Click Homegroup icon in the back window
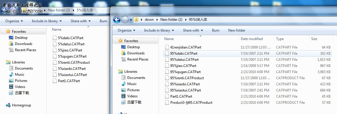337x114 pixels. click(x=8, y=105)
